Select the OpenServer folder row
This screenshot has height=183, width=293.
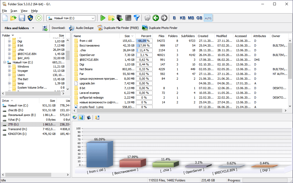click(x=180, y=55)
